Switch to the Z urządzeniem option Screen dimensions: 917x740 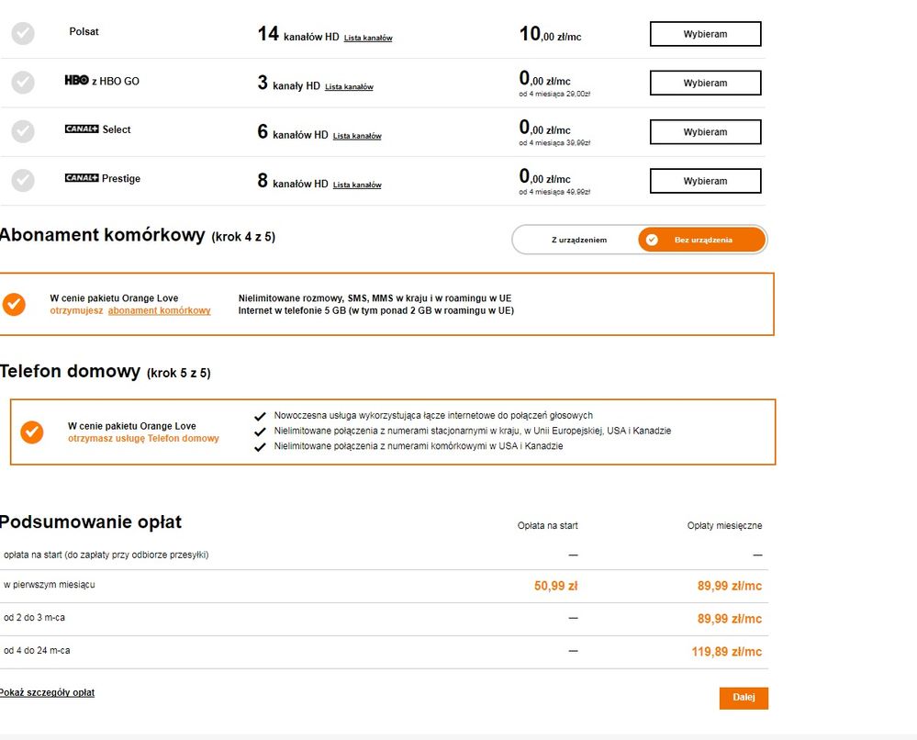pyautogui.click(x=578, y=240)
